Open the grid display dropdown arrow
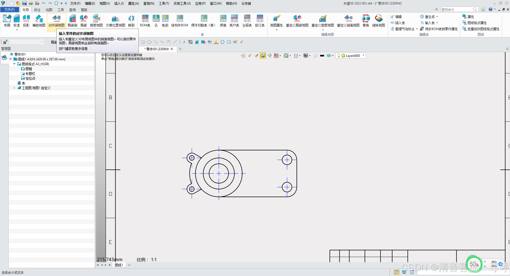The height and width of the screenshot is (276, 510). pos(280,56)
